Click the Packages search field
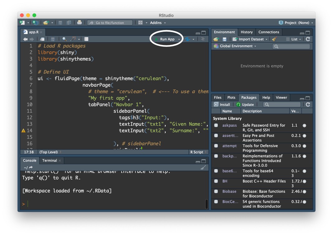333x235 pixels. (282, 105)
